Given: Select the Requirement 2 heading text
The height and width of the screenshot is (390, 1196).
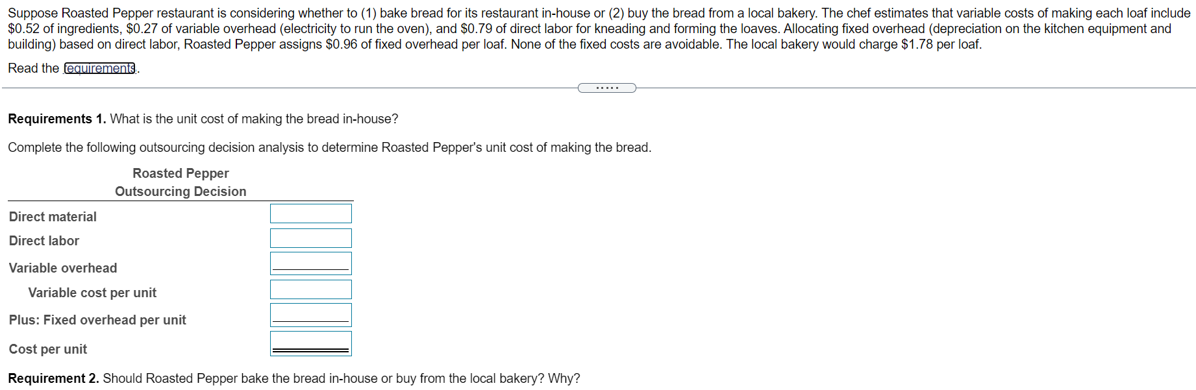Looking at the screenshot, I should click(52, 378).
